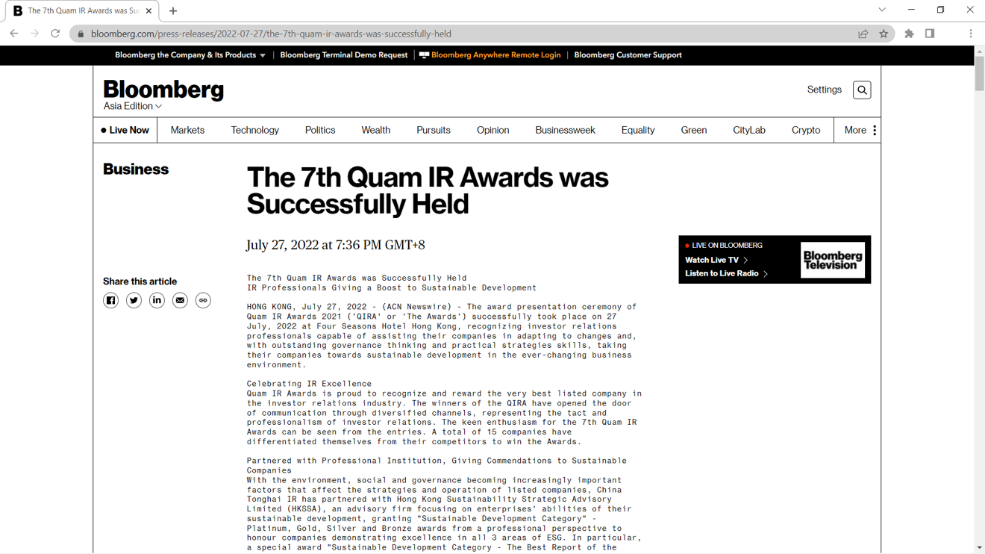Click the article headline text
Image resolution: width=985 pixels, height=554 pixels.
point(428,190)
